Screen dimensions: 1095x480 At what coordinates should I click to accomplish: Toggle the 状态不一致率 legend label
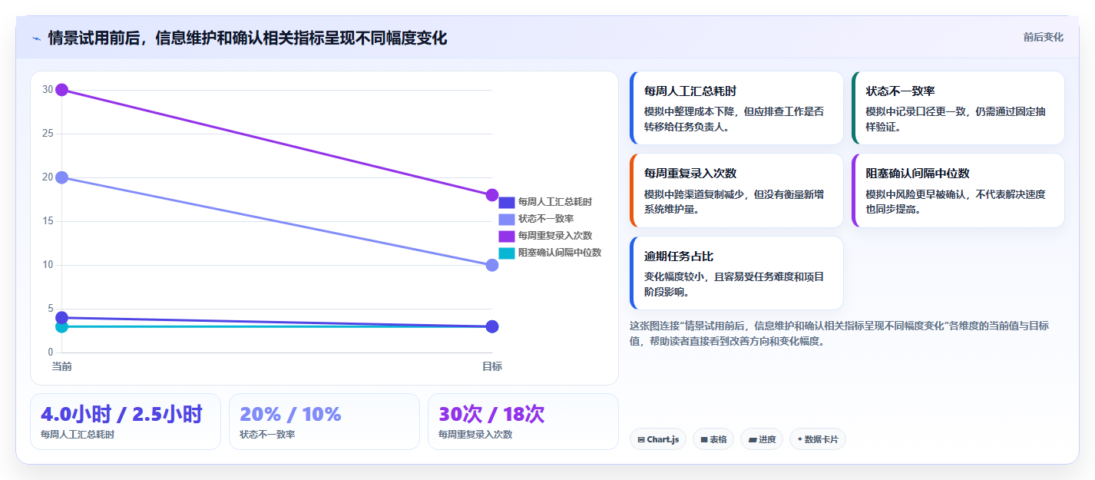pyautogui.click(x=546, y=219)
